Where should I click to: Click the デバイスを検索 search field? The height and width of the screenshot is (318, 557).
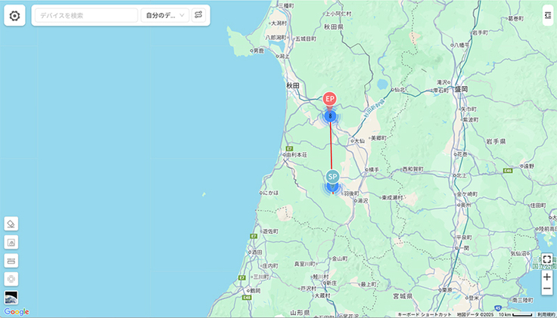coord(86,16)
